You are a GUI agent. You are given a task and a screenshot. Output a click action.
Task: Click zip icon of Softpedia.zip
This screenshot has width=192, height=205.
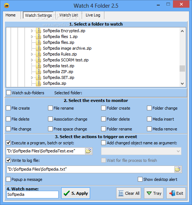38,83
